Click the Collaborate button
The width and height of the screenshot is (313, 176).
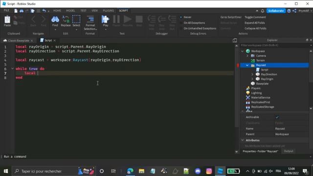(276, 11)
